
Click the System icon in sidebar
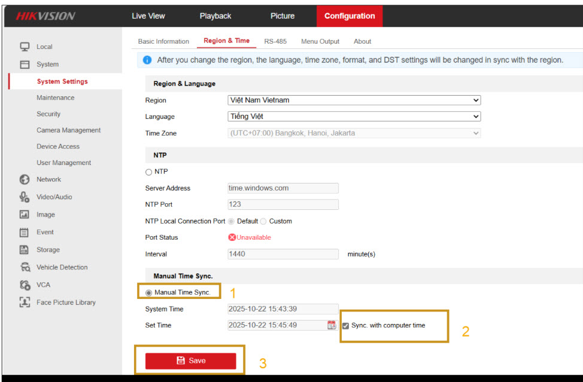(25, 65)
